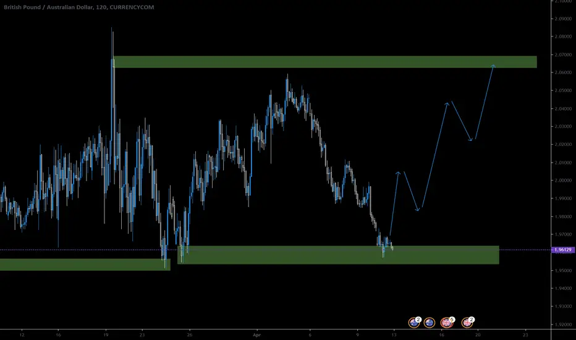The image size is (576, 340).
Task: Click the Apr label on the time axis
Action: click(256, 335)
